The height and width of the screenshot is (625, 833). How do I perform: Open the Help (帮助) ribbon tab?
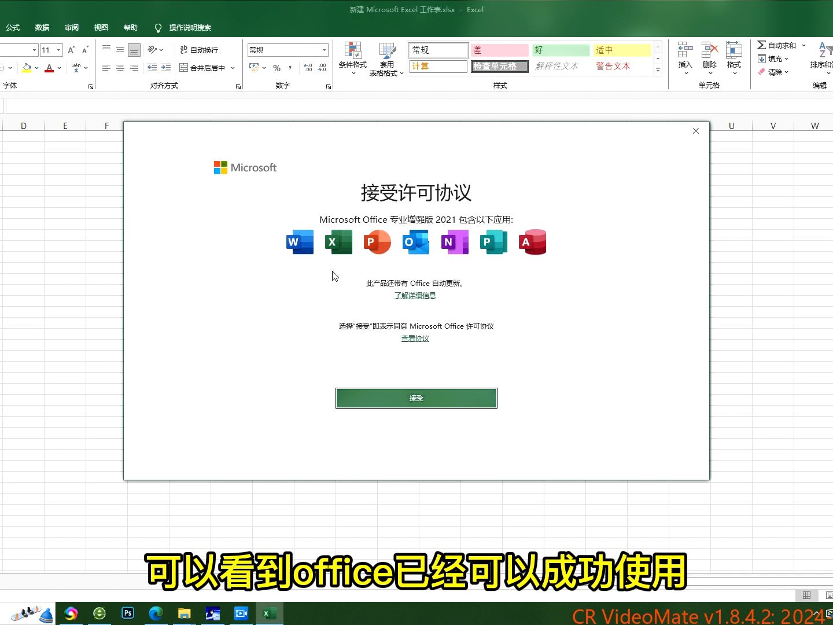pyautogui.click(x=131, y=27)
